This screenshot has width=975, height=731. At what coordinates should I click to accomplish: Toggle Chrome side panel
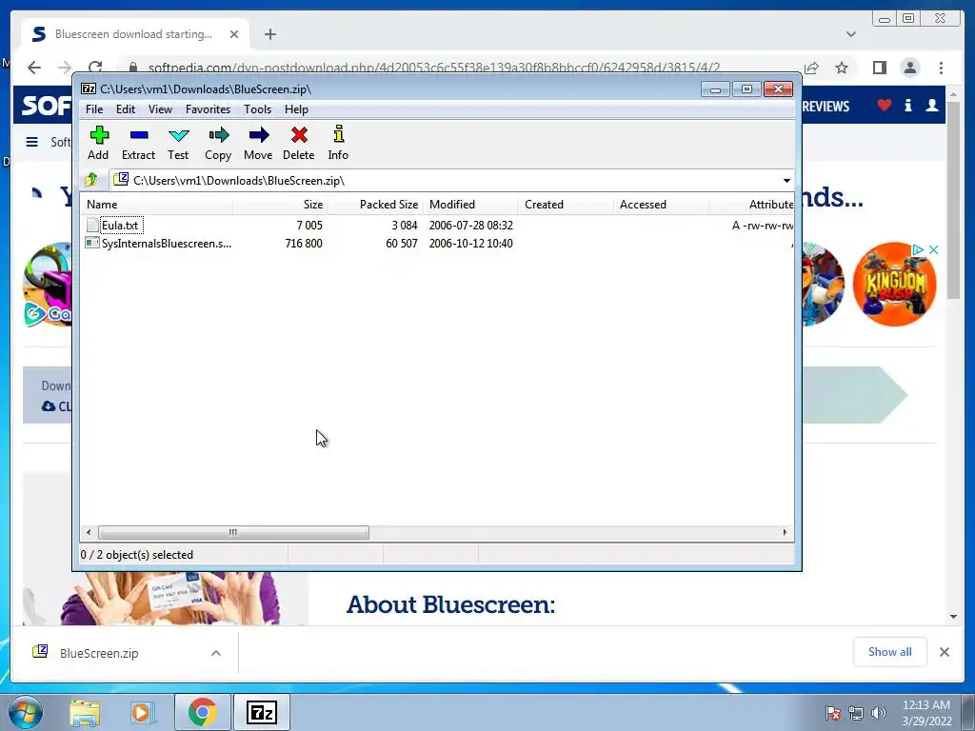point(879,68)
